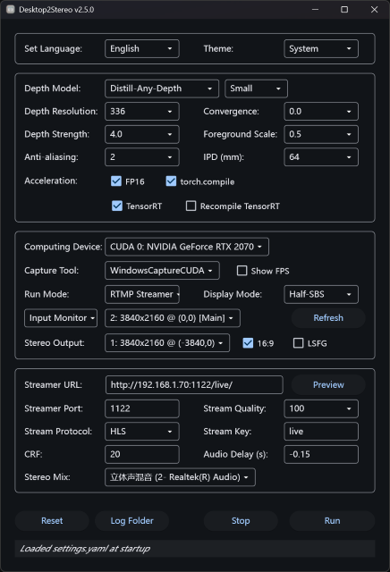This screenshot has height=572, width=390.
Task: Close the Desktop2Stereo window
Action: pyautogui.click(x=374, y=10)
